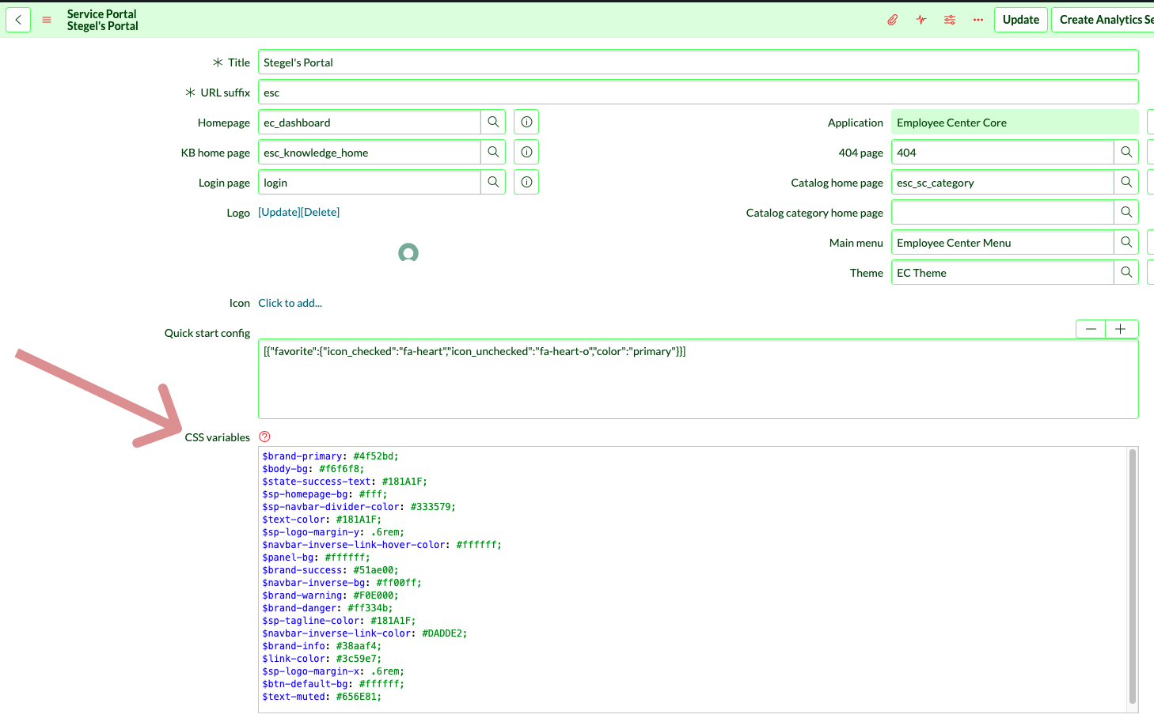The image size is (1154, 722).
Task: Click the $brand-info: #38aaf4 line
Action: (x=321, y=646)
